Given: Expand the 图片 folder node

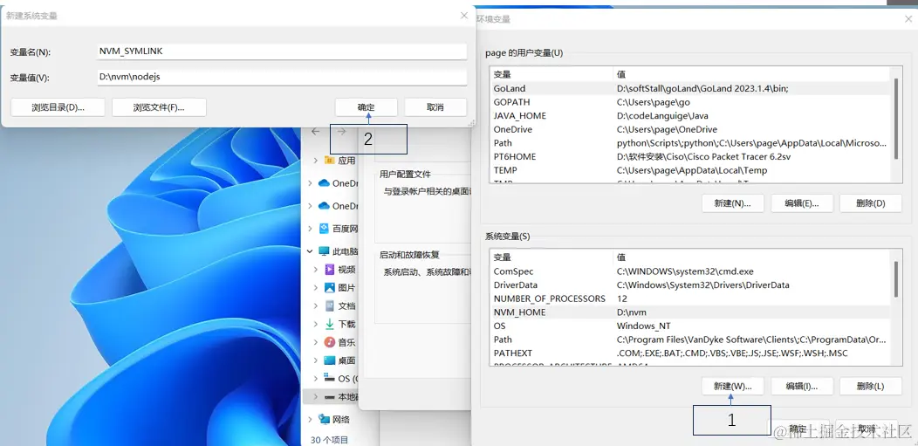Looking at the screenshot, I should click(x=316, y=288).
